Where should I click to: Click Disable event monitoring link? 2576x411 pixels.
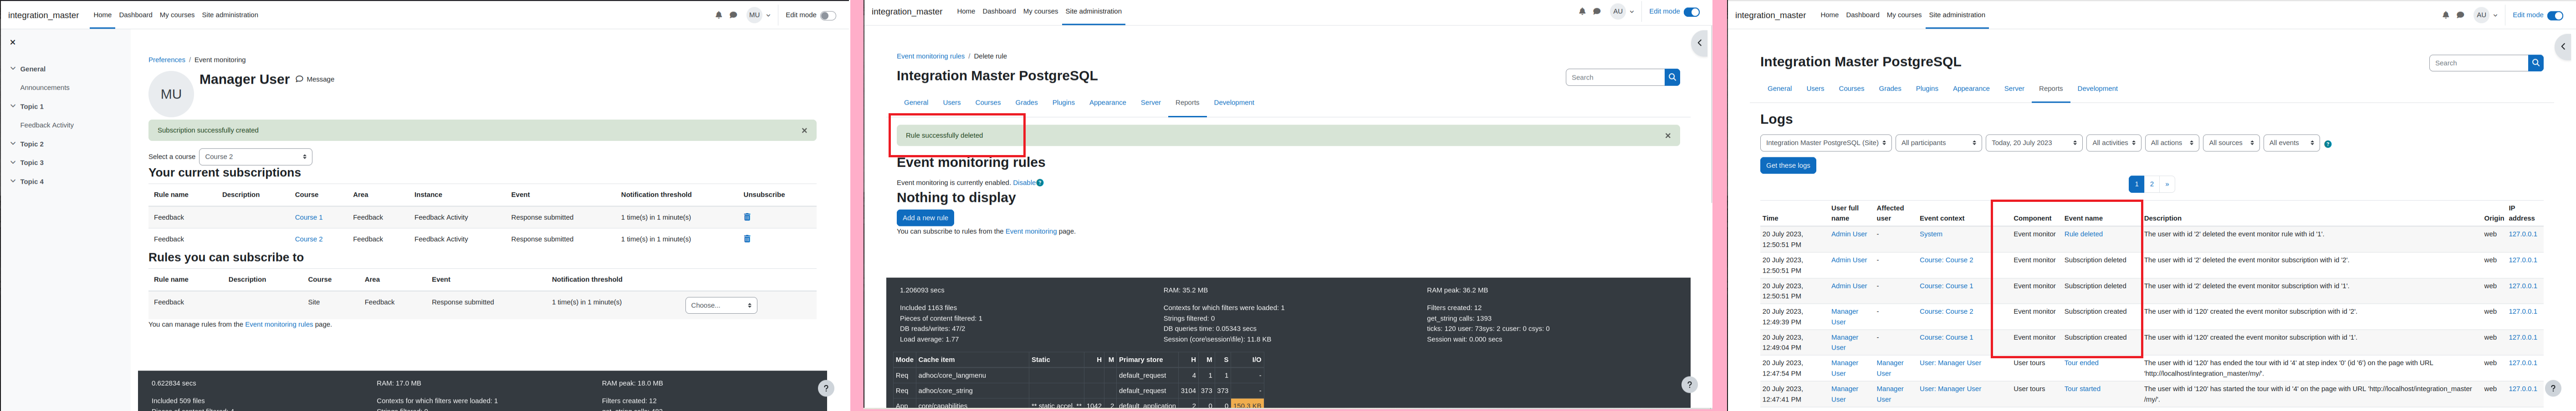pos(1024,183)
